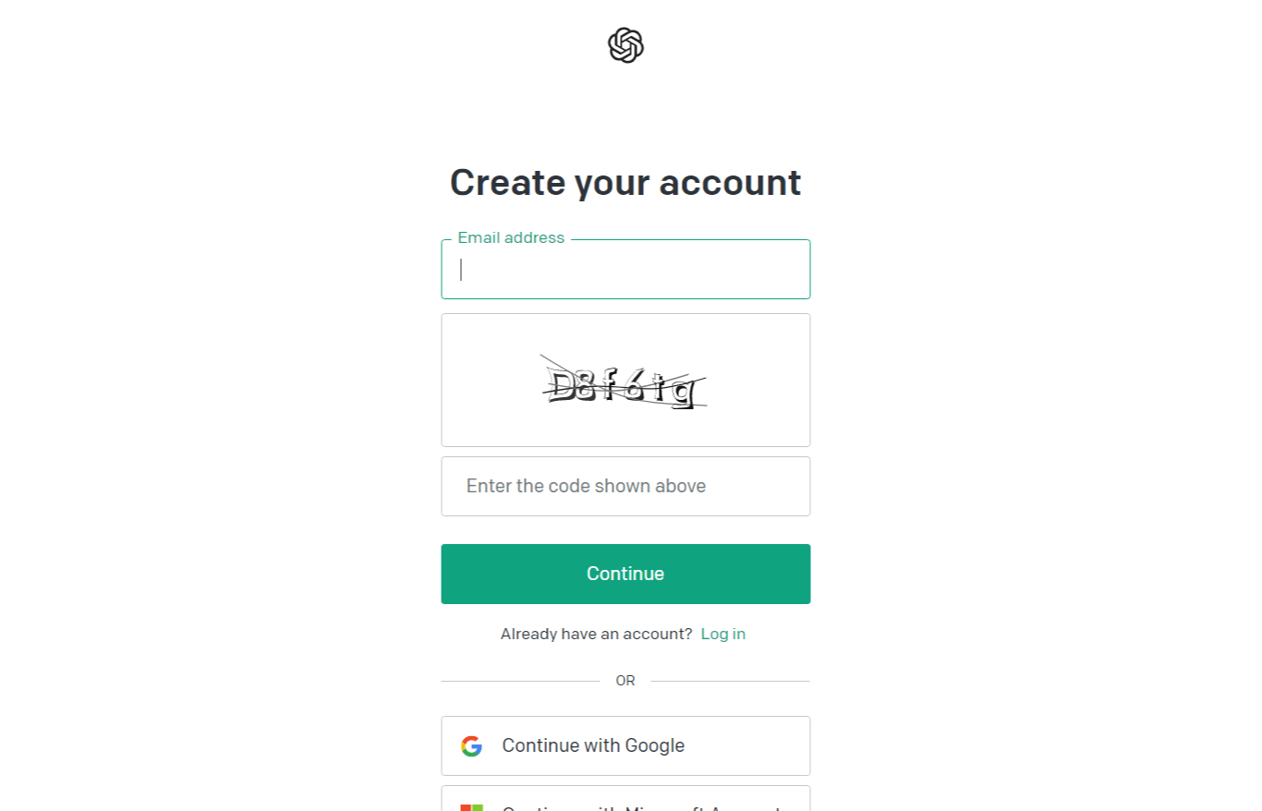Click the Already have an account text

(596, 634)
